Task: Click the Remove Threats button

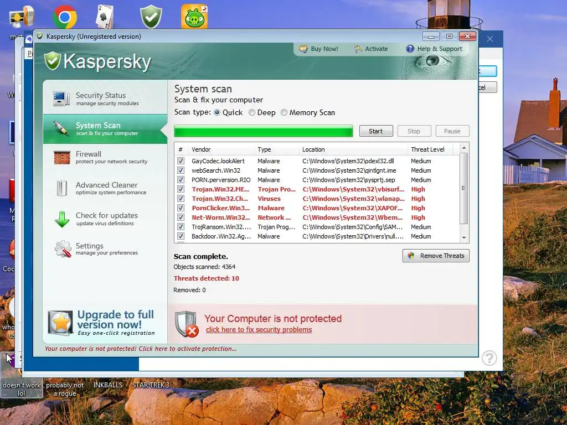Action: coord(436,256)
